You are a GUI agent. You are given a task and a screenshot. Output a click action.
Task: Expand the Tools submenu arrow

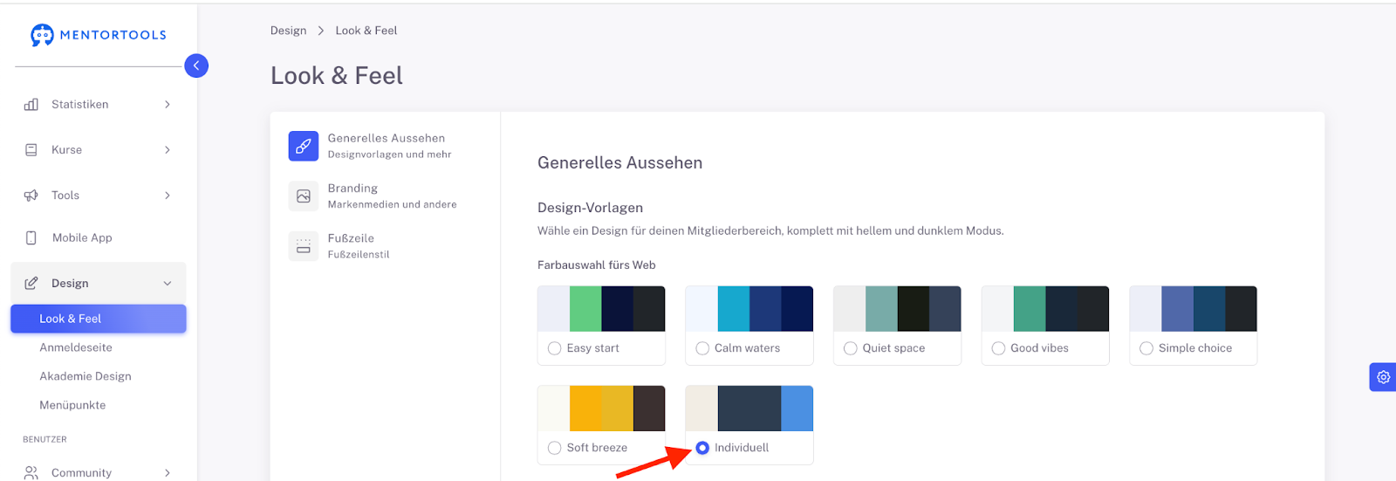[x=168, y=196]
